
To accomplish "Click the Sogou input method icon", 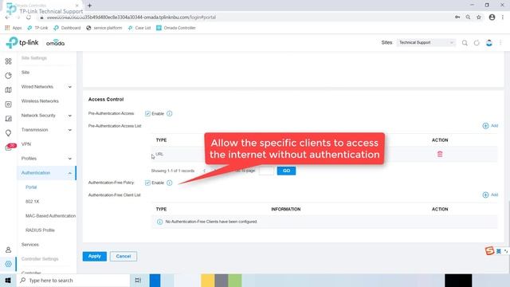I will pos(489,251).
